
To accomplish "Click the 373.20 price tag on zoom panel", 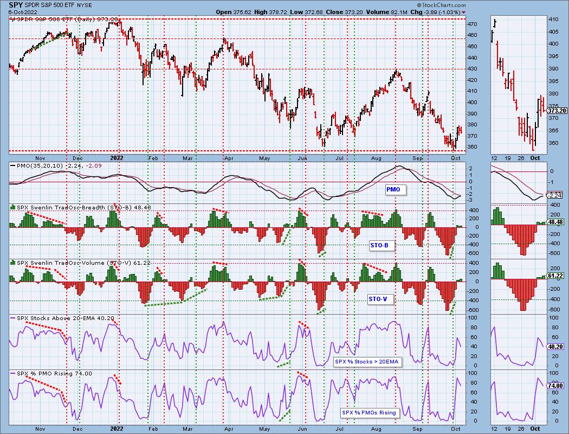I will pyautogui.click(x=557, y=111).
